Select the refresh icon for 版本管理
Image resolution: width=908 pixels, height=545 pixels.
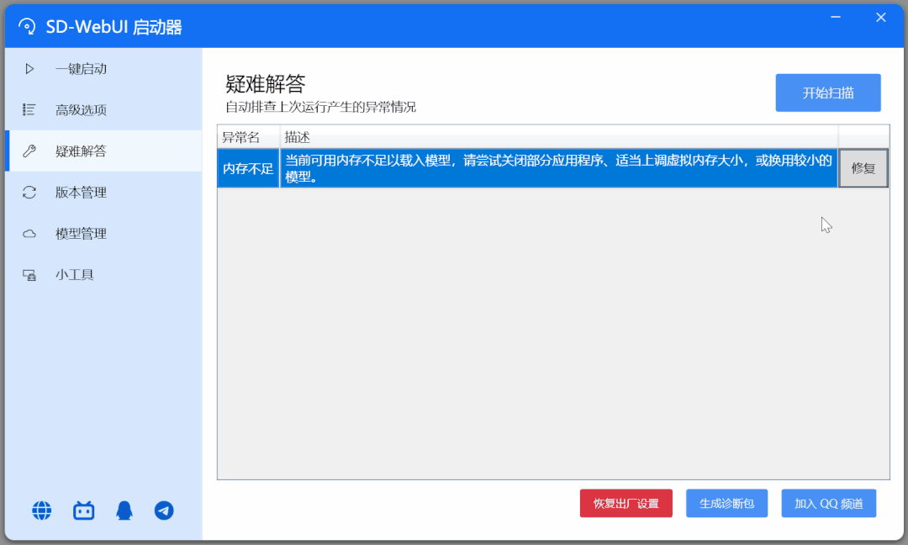28,192
